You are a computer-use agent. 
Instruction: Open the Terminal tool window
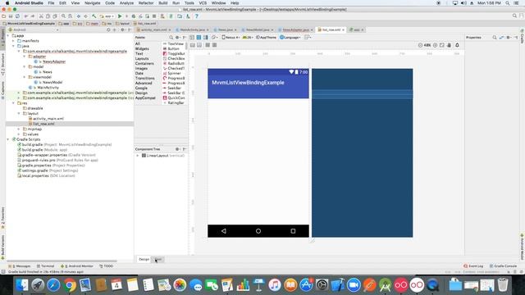click(46, 265)
